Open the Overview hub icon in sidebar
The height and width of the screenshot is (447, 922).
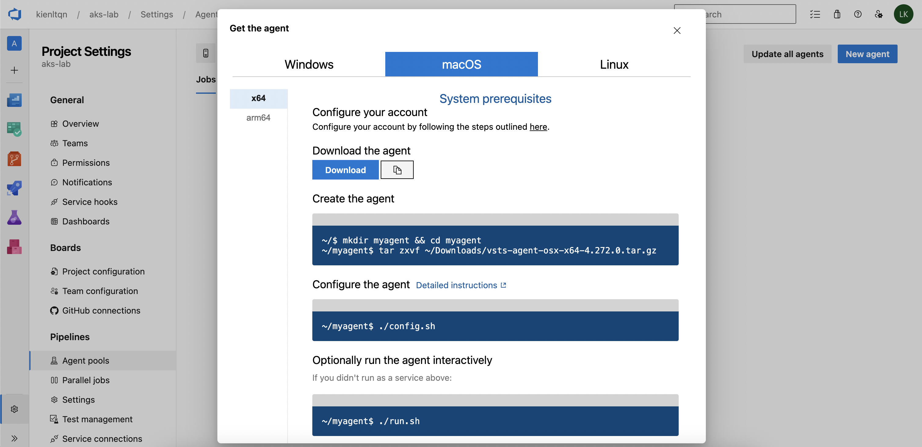(14, 100)
